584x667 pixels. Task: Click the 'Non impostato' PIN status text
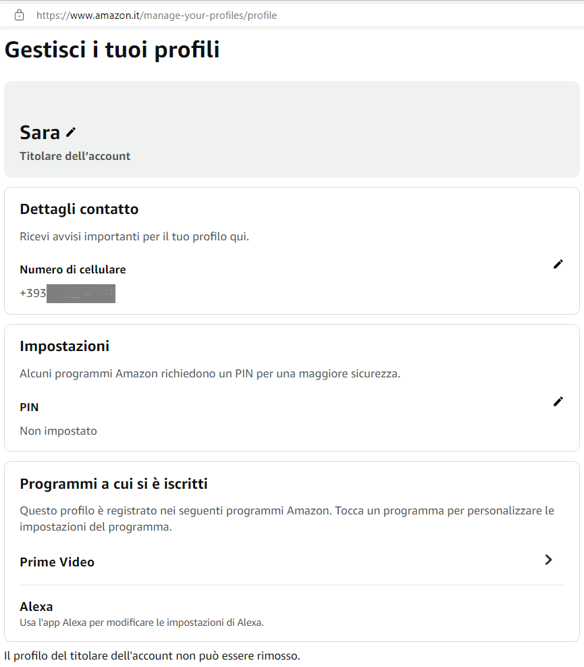[58, 431]
